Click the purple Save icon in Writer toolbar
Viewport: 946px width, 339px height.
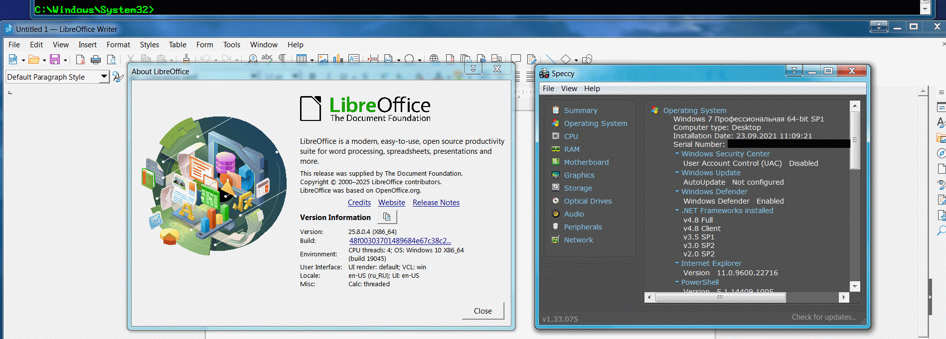tap(55, 60)
